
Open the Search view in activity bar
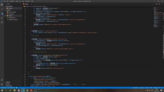[x=2, y=9]
